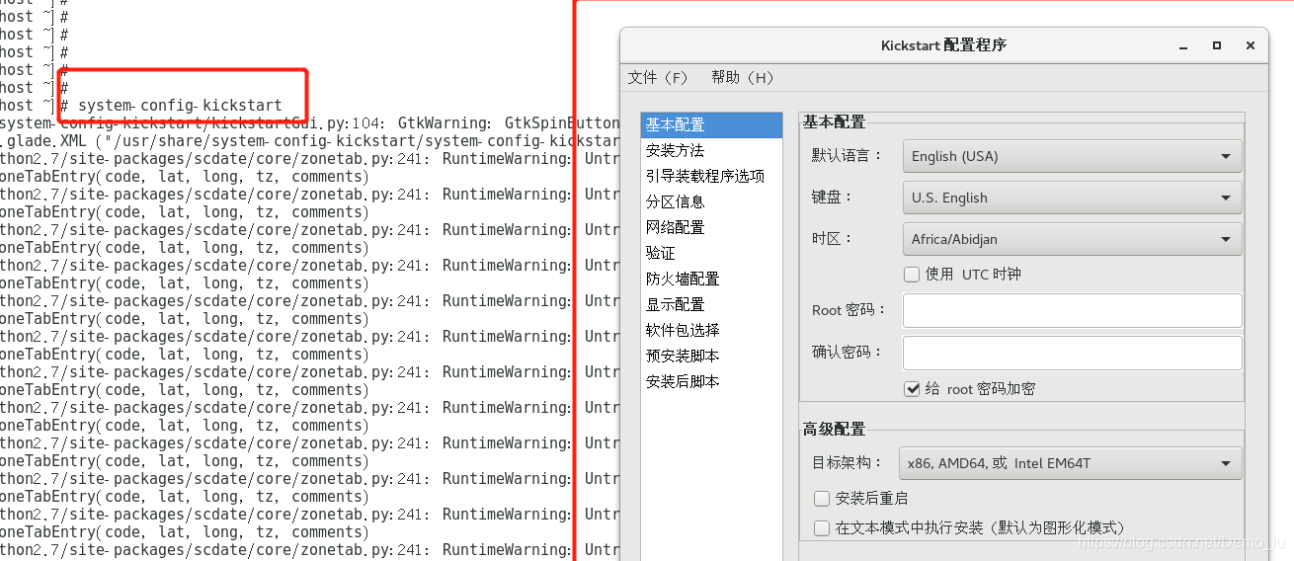Viewport: 1294px width, 561px height.
Task: Click the 高级配置 section heading
Action: [834, 429]
